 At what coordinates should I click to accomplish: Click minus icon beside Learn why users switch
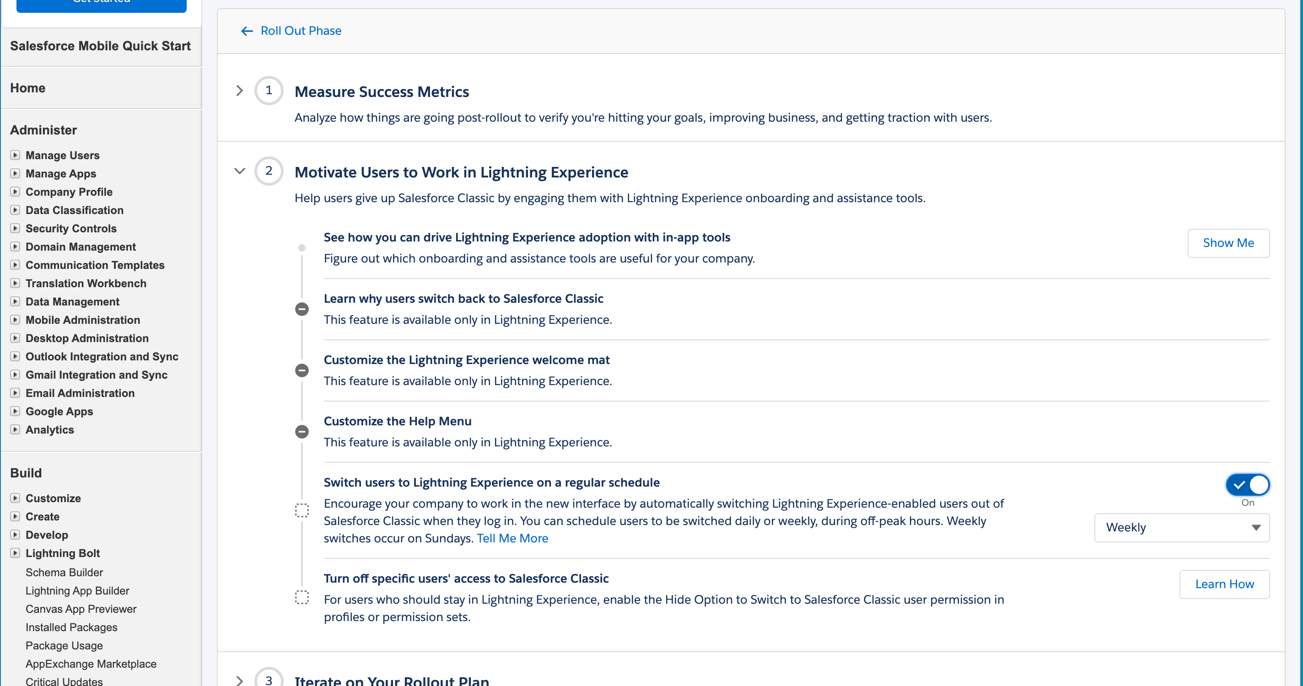coord(302,309)
